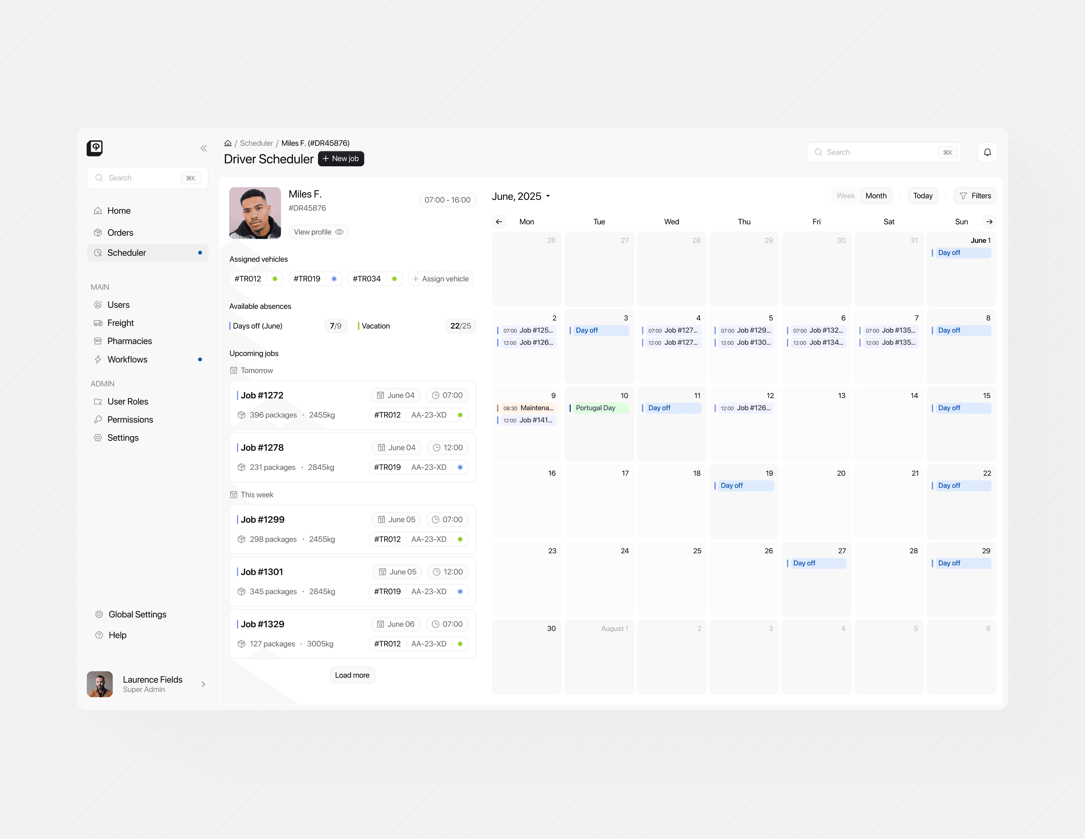Go to next month with right arrow

pyautogui.click(x=989, y=221)
